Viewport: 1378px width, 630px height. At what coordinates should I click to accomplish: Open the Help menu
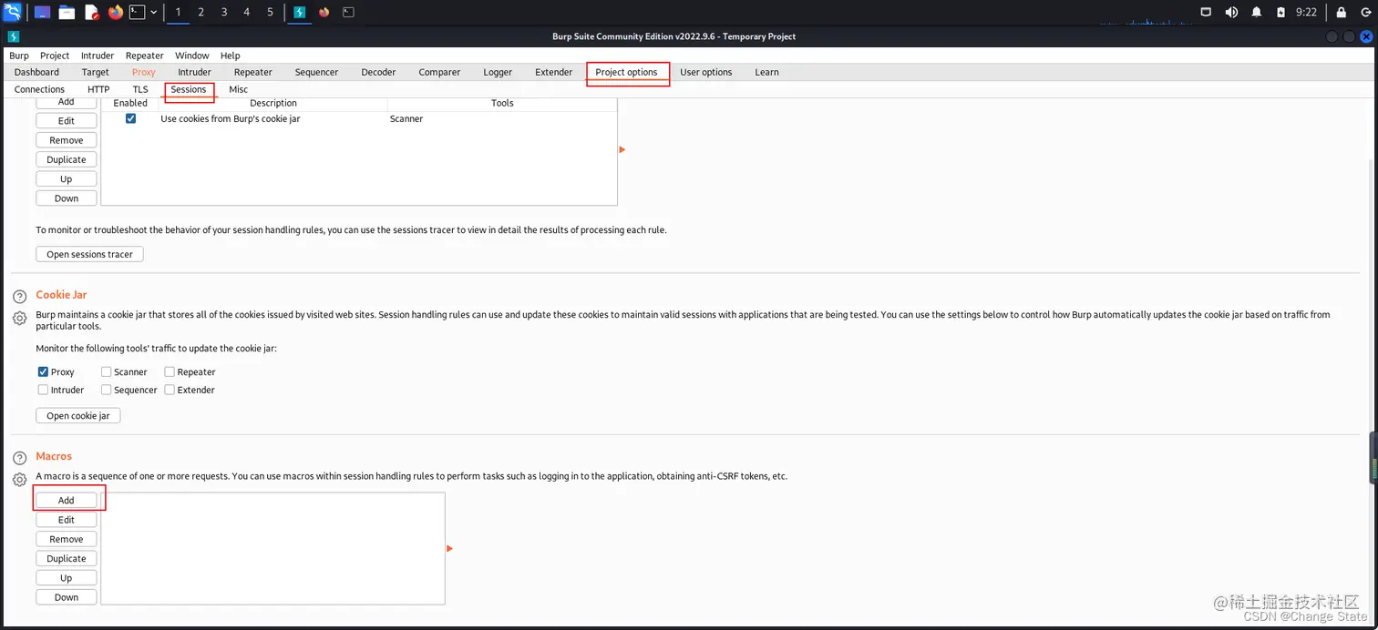click(230, 56)
